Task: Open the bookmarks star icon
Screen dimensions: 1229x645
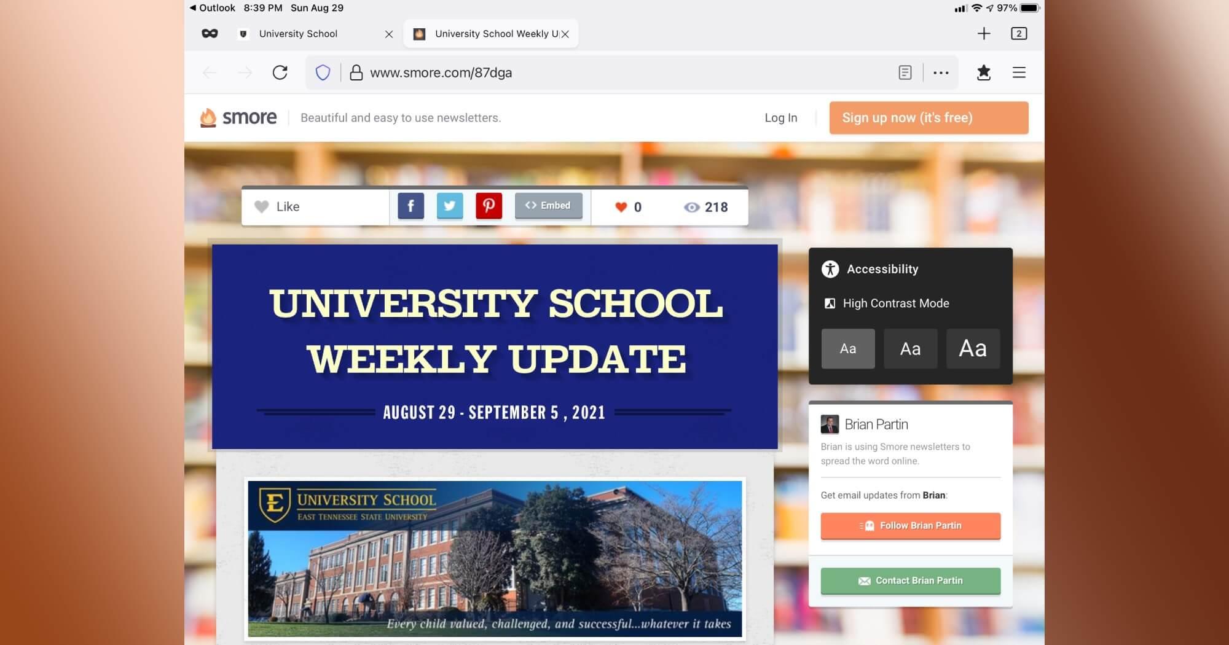Action: tap(983, 72)
